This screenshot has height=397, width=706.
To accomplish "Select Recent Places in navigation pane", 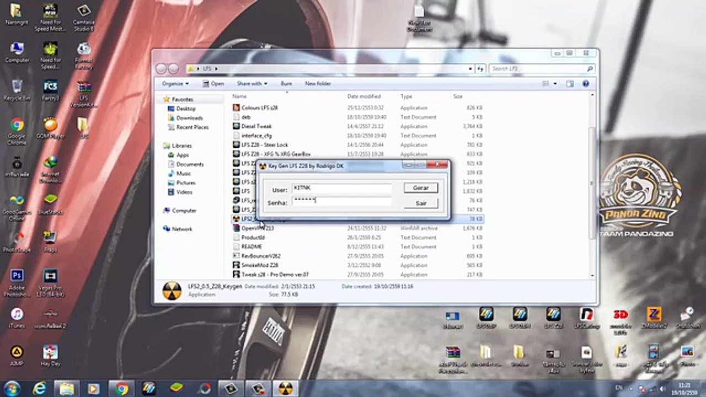I will pyautogui.click(x=192, y=127).
